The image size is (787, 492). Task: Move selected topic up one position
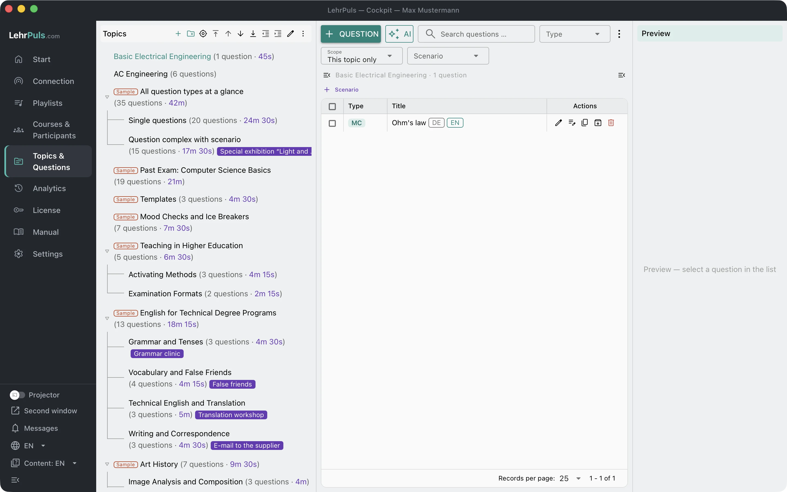click(x=228, y=34)
